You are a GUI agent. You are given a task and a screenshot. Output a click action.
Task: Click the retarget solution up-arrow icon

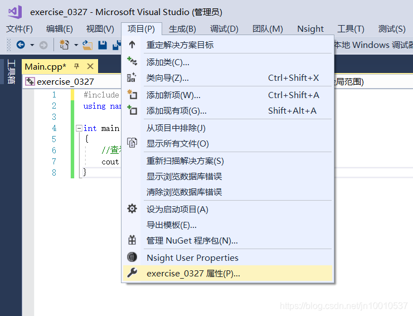click(x=132, y=45)
